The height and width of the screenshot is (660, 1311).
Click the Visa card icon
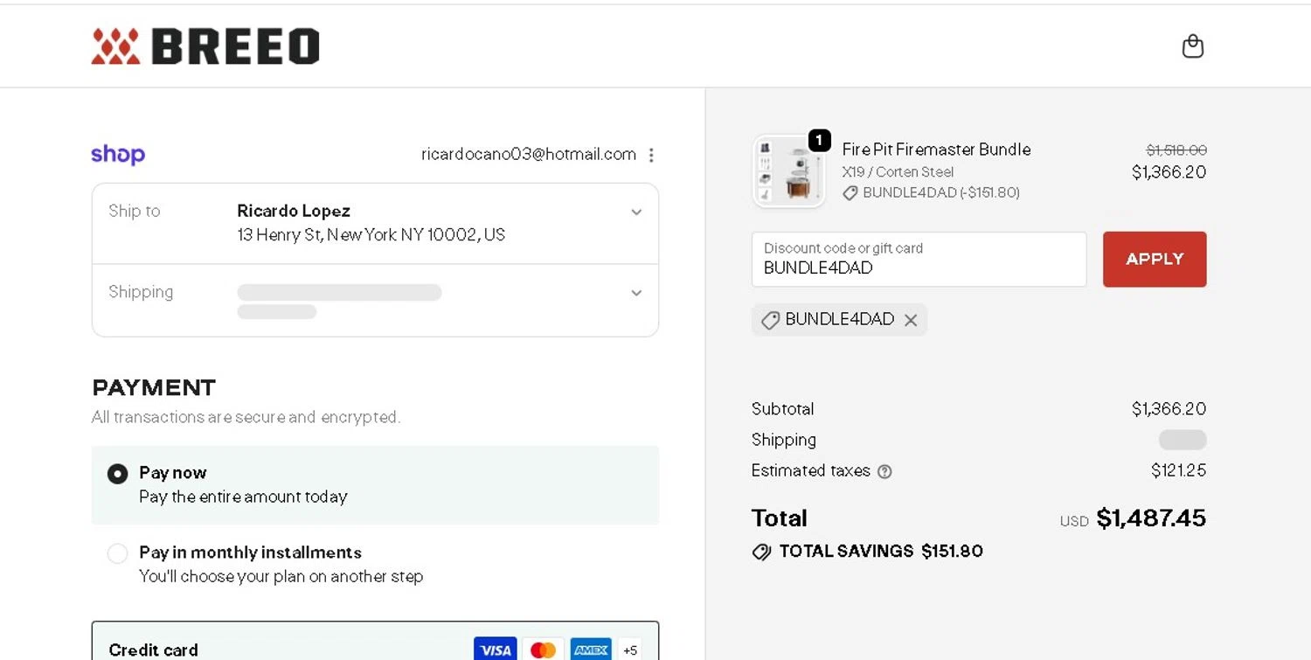pyautogui.click(x=496, y=650)
